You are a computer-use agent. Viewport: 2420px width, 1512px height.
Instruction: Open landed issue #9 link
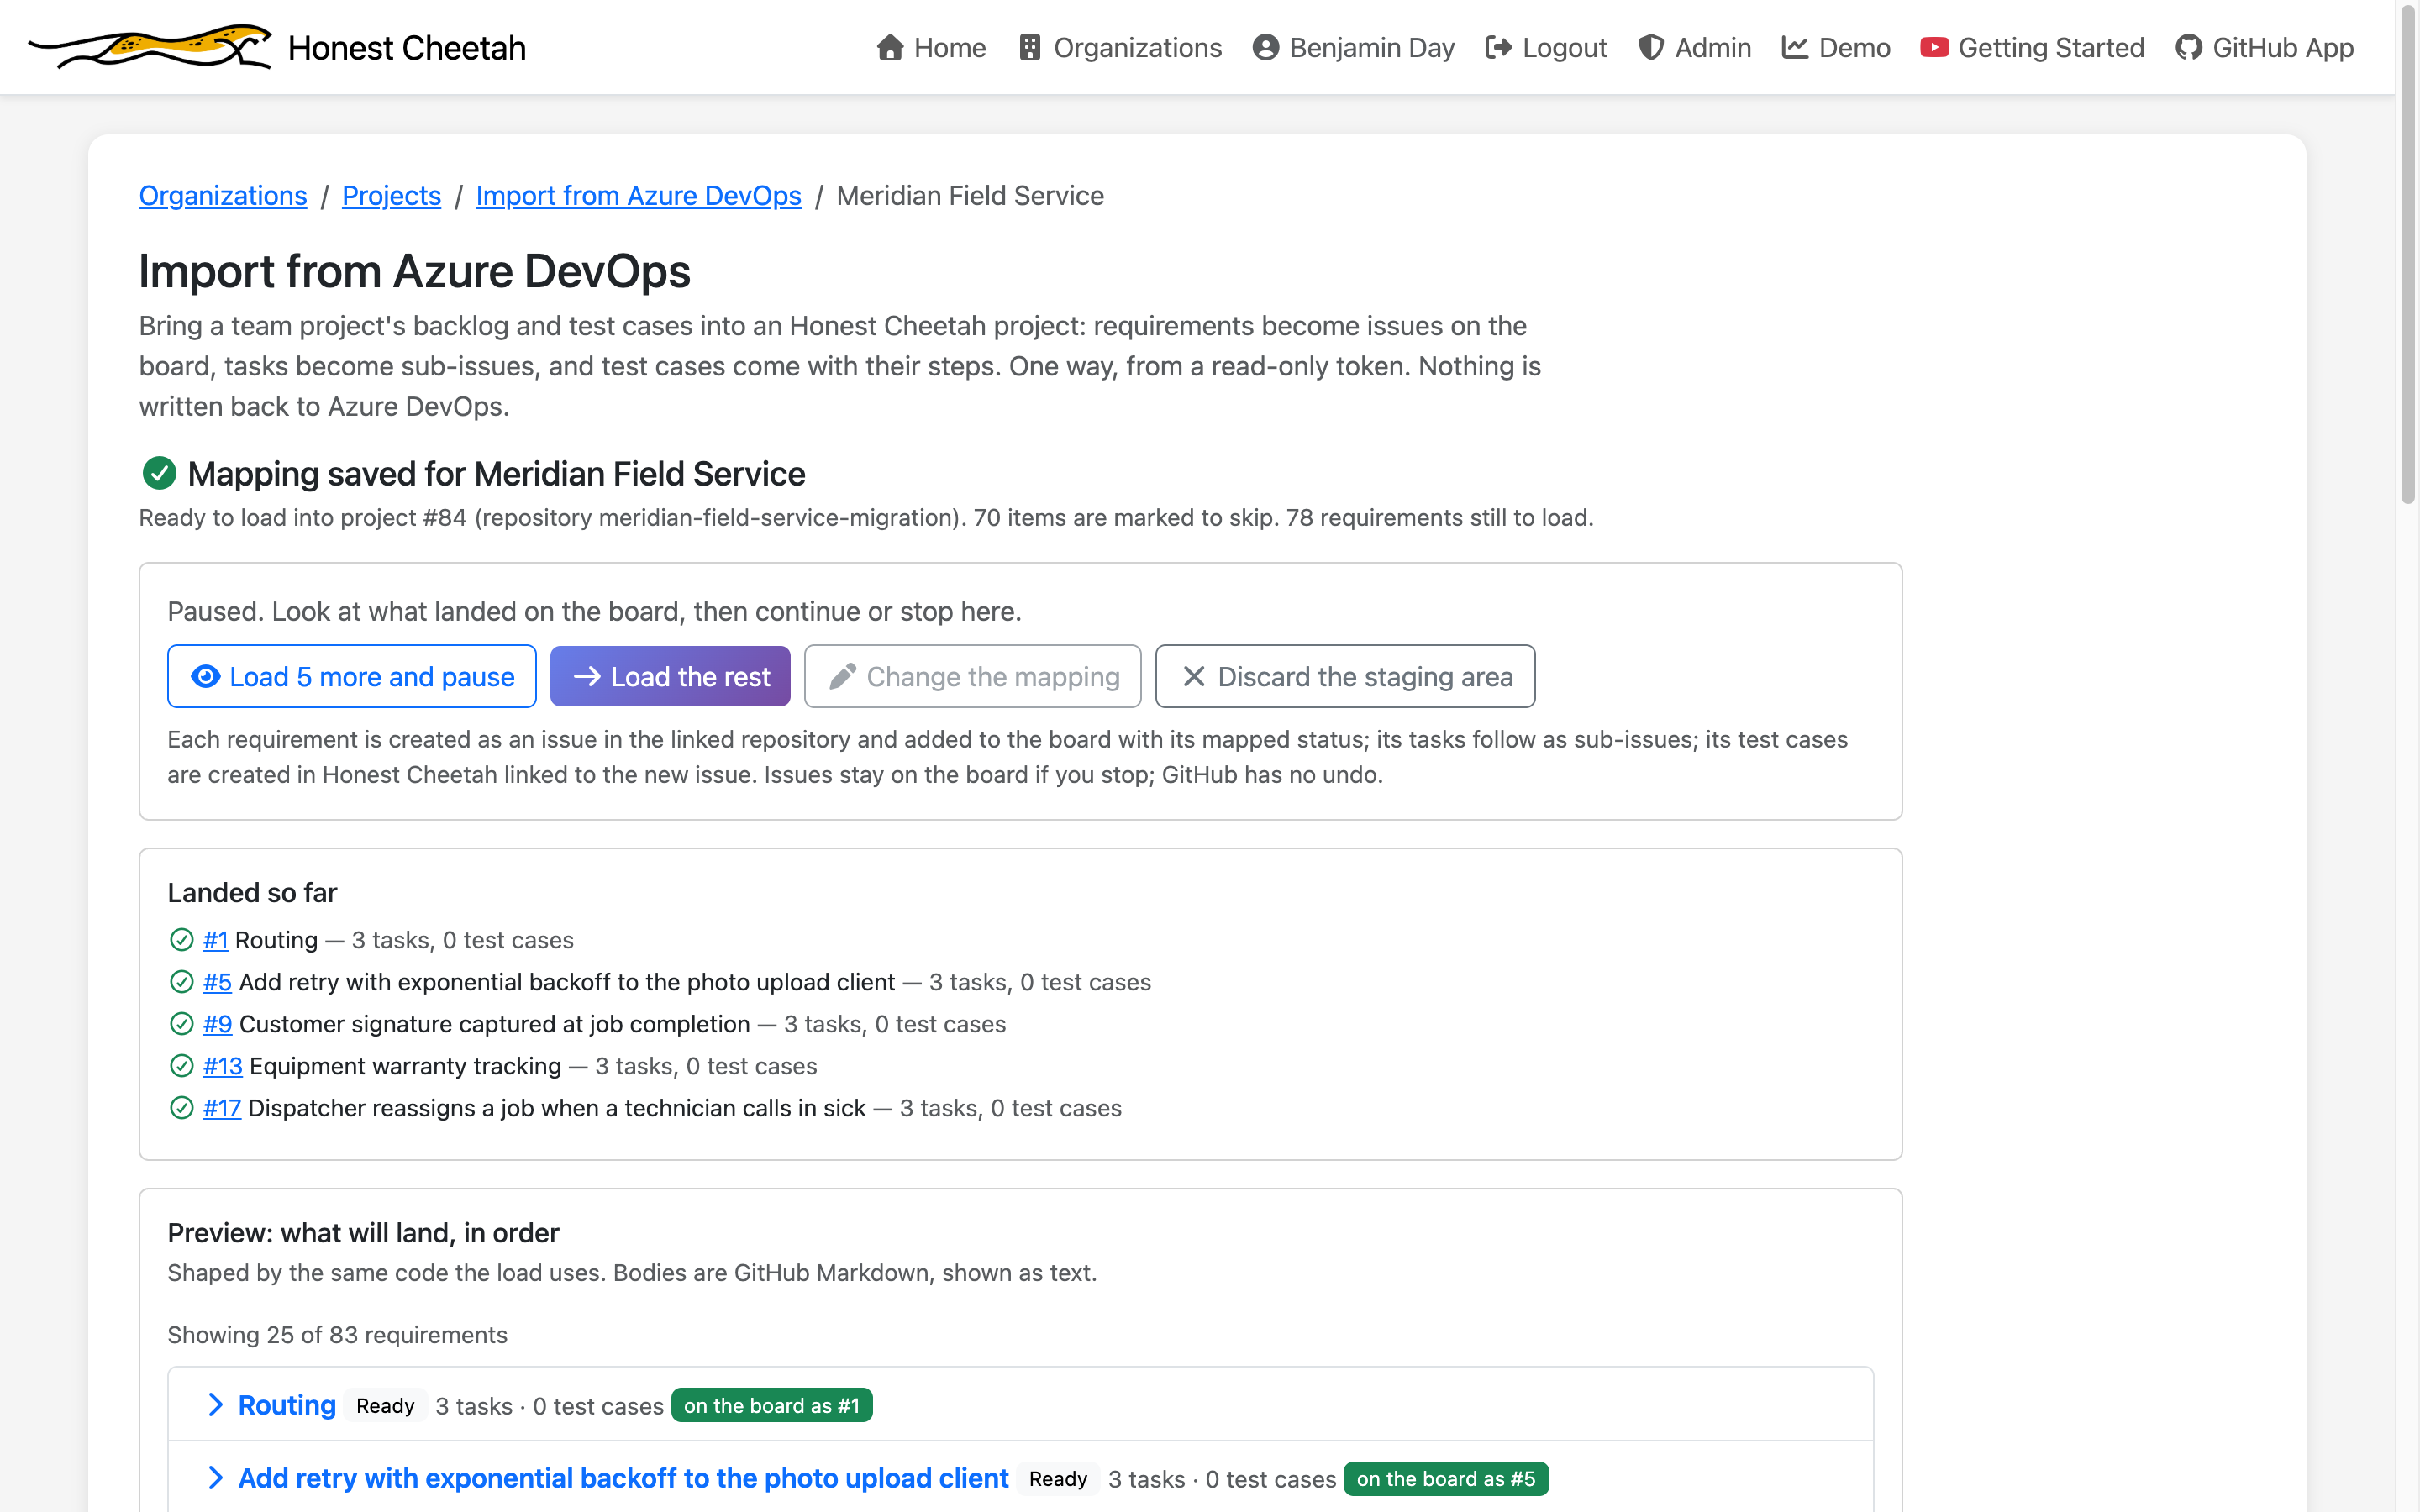click(217, 1024)
